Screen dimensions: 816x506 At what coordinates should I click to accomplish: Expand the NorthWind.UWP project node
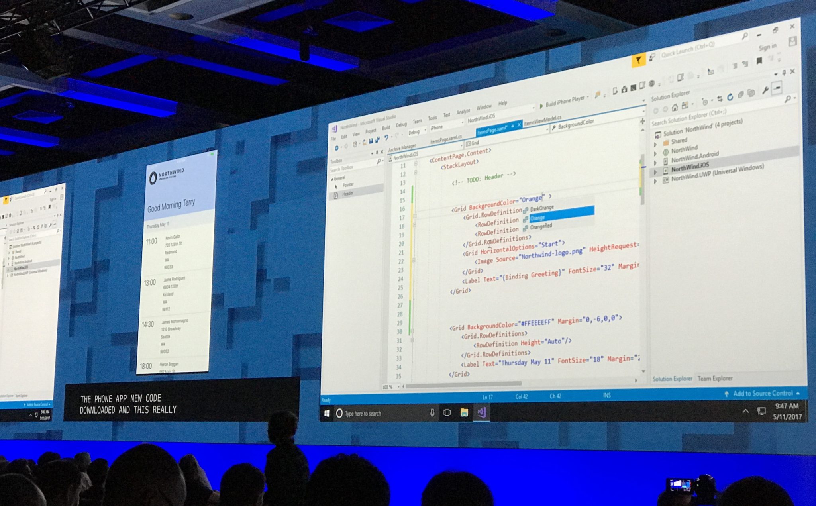point(655,182)
